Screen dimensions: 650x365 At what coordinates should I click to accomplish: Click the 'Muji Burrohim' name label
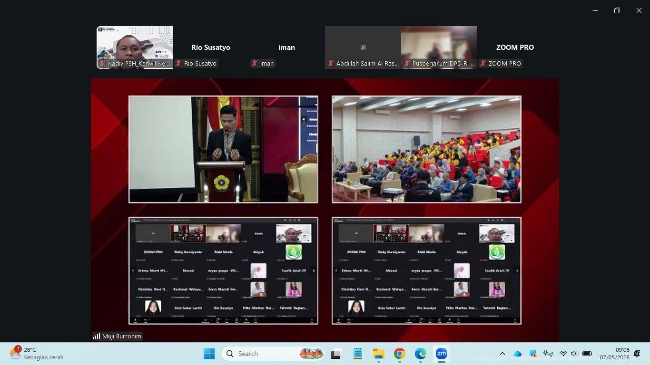tap(122, 336)
